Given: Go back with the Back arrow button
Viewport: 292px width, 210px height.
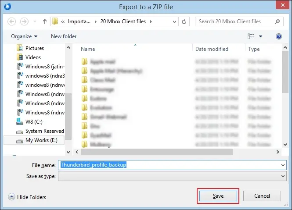Looking at the screenshot, I should pos(11,21).
